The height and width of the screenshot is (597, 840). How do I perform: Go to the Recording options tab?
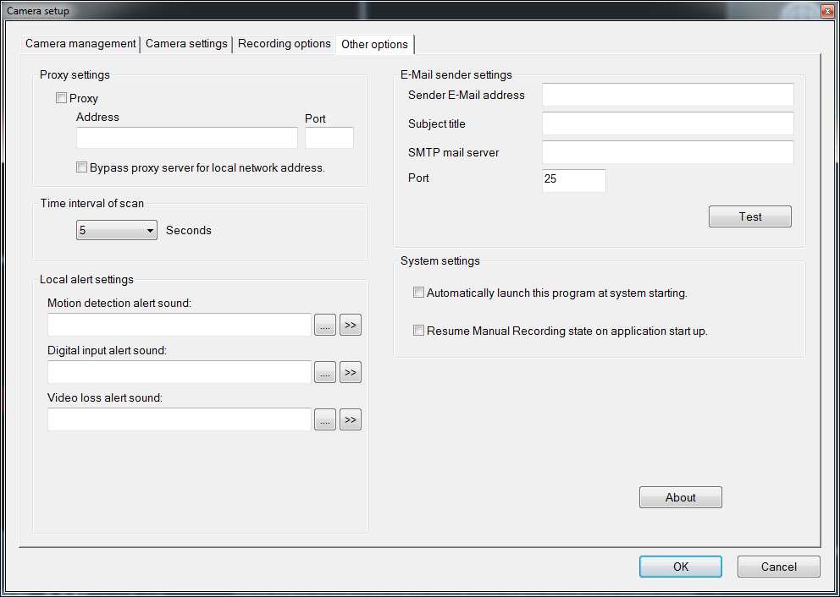tap(284, 43)
